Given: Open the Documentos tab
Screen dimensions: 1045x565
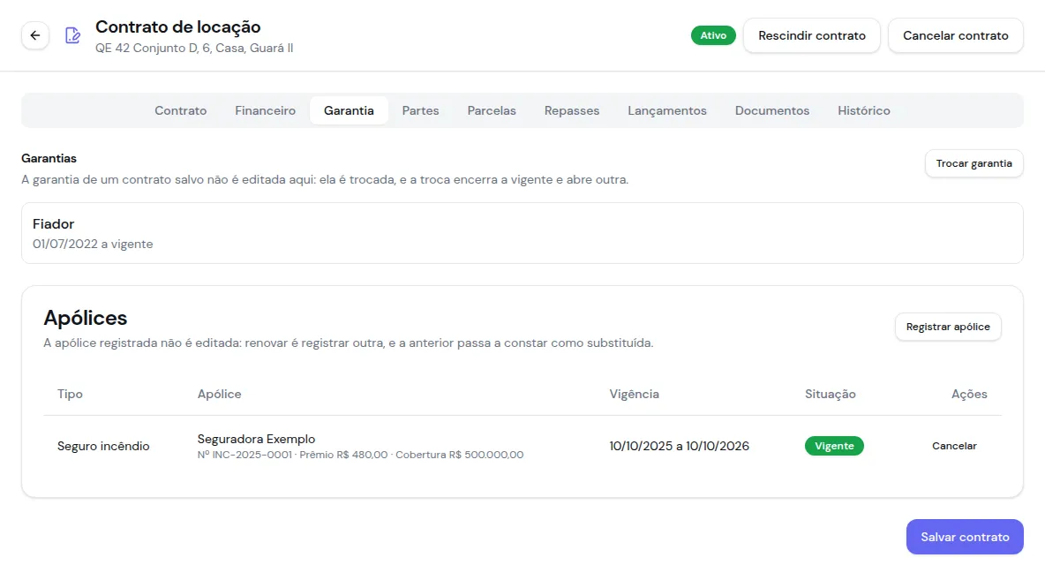Looking at the screenshot, I should (x=772, y=110).
